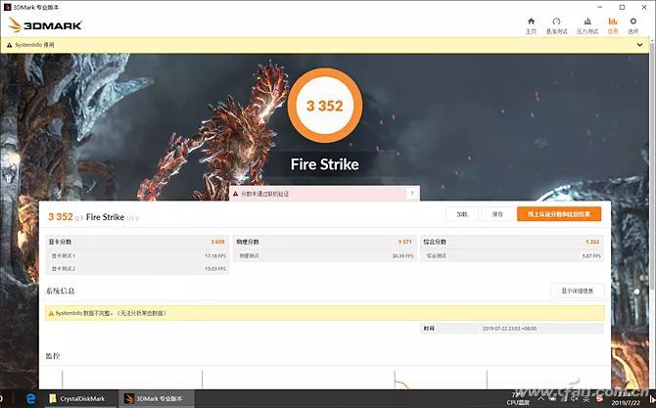Screen dimensions: 656x408
Task: Open the orange Results (结果) tab
Action: click(x=613, y=25)
